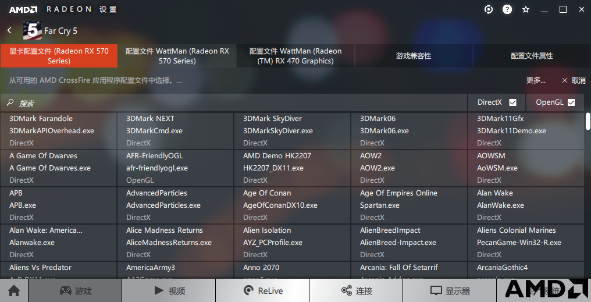591x302 pixels.
Task: Click the 连接 gears icon
Action: pos(346,290)
